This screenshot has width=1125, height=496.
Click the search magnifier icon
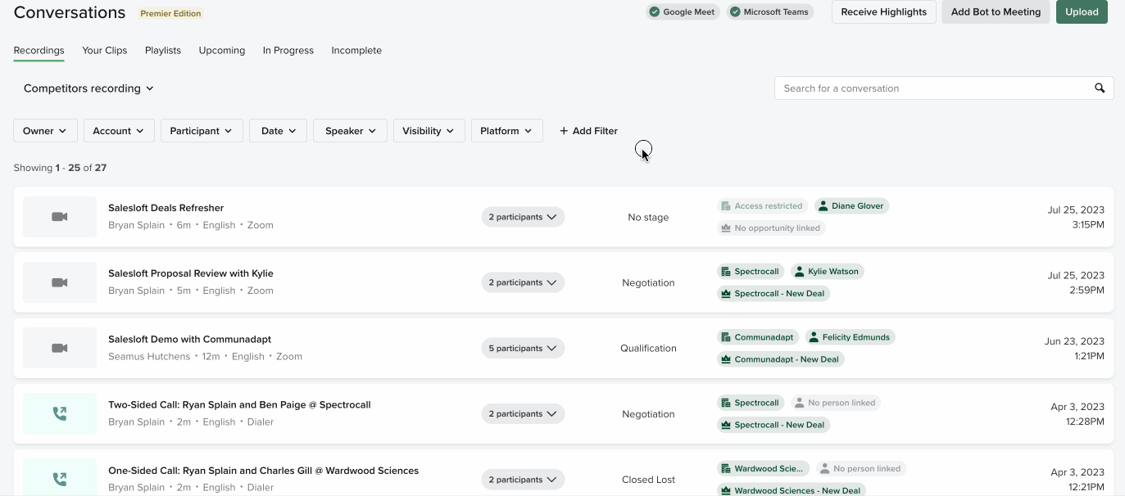1100,88
